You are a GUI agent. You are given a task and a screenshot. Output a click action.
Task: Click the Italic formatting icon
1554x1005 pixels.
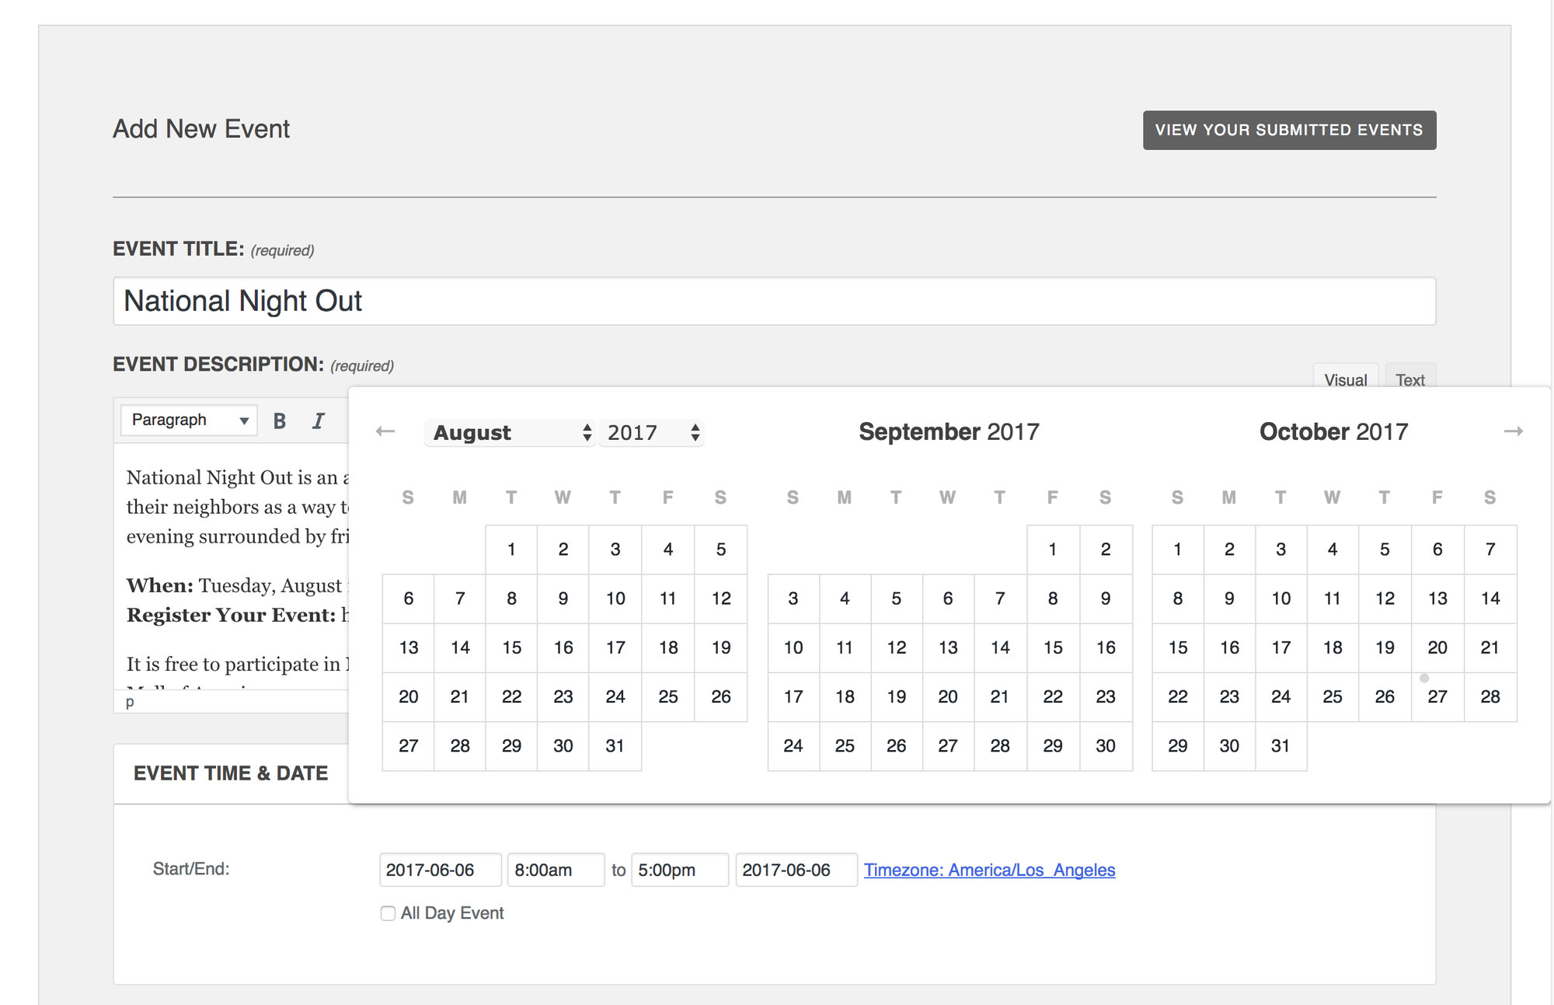pos(318,420)
